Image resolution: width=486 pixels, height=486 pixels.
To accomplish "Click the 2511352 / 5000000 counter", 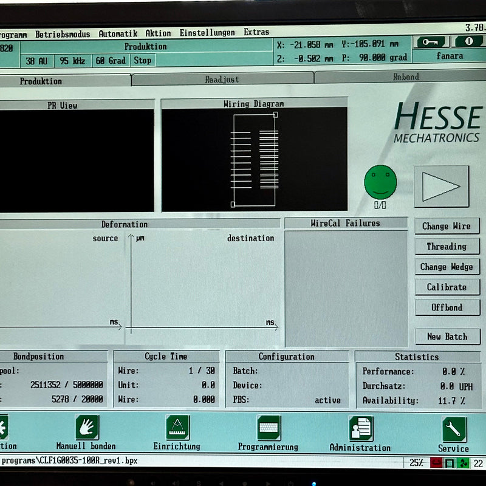I will coord(67,385).
